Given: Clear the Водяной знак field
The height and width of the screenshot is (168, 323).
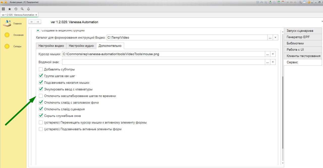Looking at the screenshot, I should pyautogui.click(x=273, y=62).
